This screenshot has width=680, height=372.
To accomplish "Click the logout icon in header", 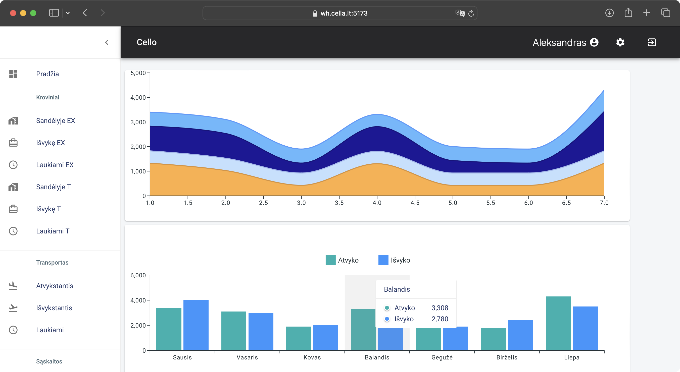I will 652,42.
